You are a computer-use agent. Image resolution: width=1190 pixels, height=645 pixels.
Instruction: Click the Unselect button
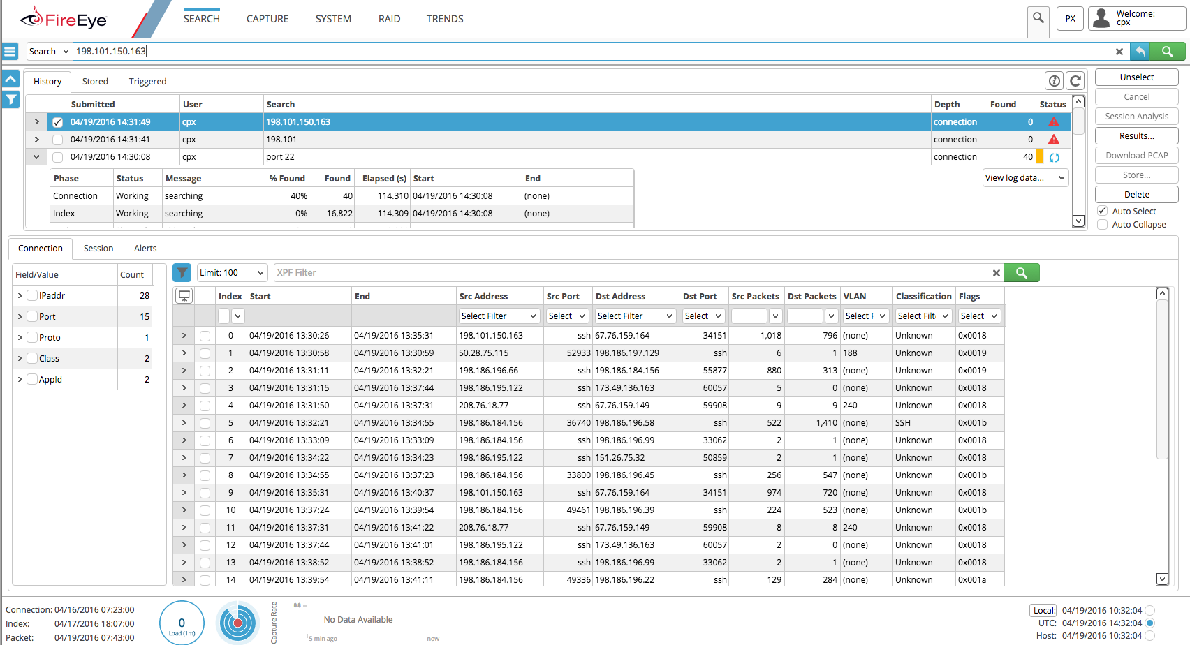[1136, 77]
